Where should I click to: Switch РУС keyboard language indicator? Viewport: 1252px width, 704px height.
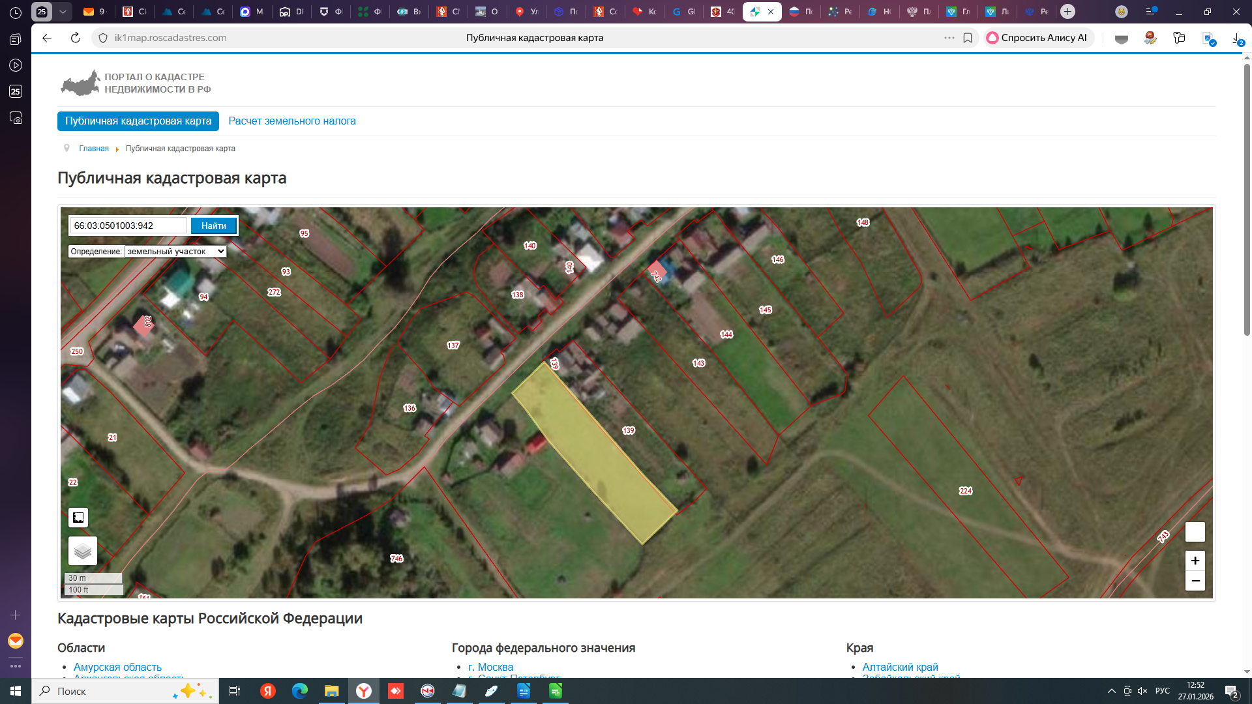tap(1162, 691)
